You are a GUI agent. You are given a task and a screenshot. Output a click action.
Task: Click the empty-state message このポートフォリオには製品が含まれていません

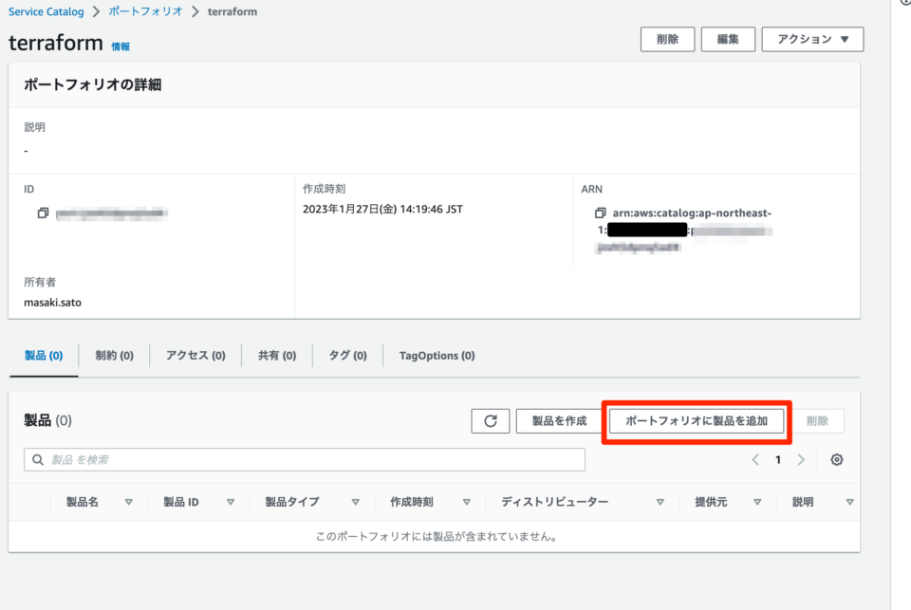(x=437, y=536)
